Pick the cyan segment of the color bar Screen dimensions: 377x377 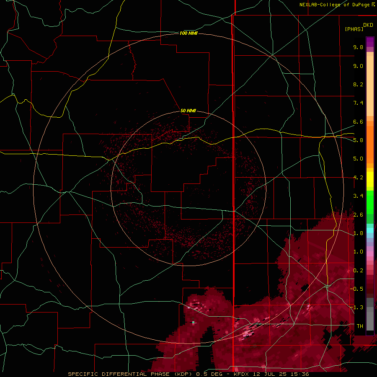coord(370,230)
